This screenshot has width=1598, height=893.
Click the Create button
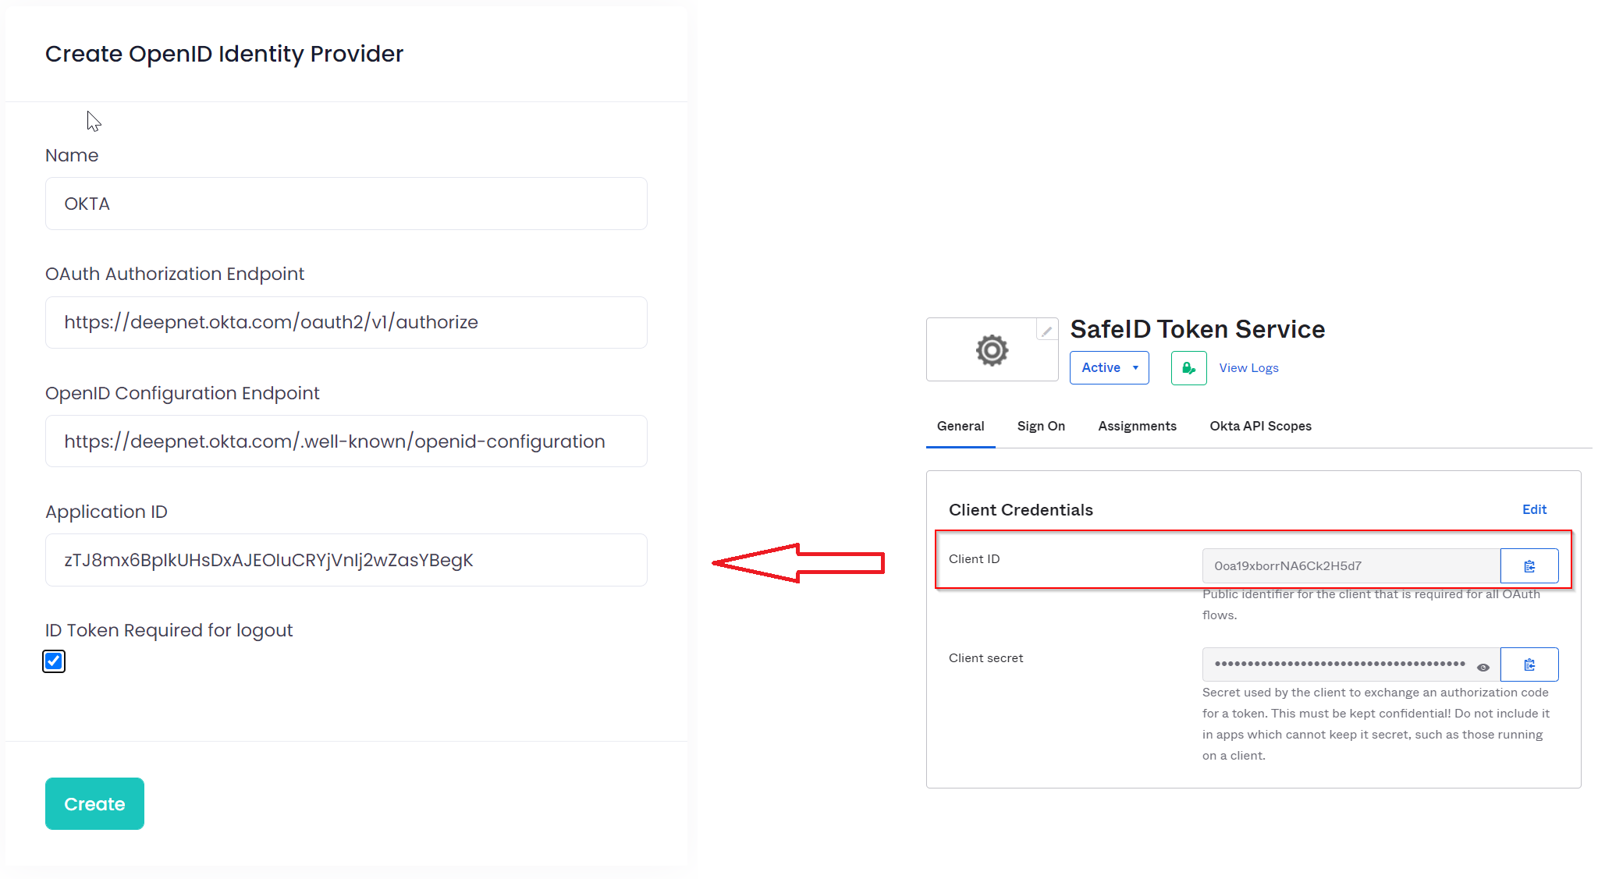[x=94, y=803]
